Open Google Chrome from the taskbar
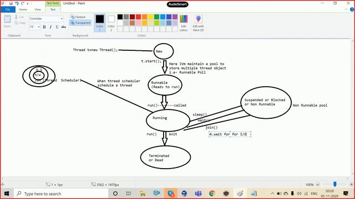Image resolution: width=355 pixels, height=199 pixels. (212, 193)
